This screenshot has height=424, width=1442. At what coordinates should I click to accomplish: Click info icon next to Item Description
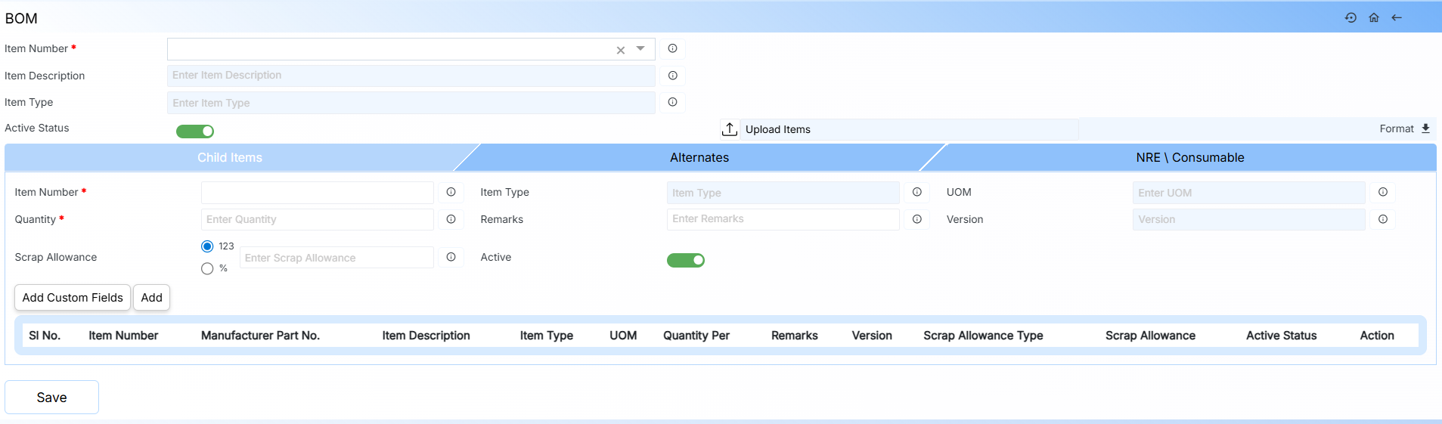(672, 76)
